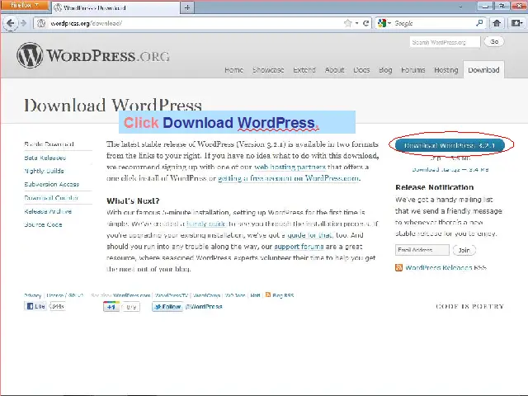Viewport: 528px width, 396px height.
Task: Open search engine selector dropdown arrow
Action: point(389,23)
